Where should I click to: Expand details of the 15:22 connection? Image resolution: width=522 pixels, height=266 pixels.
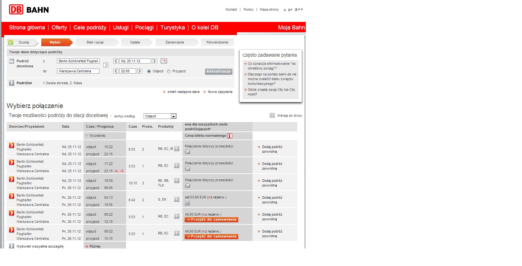pyautogui.click(x=12, y=145)
